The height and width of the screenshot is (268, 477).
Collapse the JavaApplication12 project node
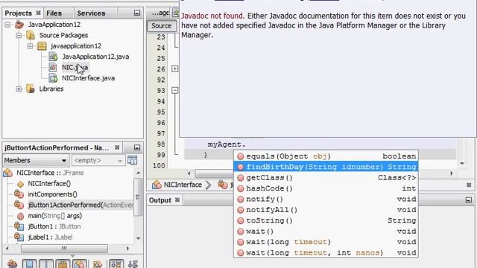[x=7, y=25]
